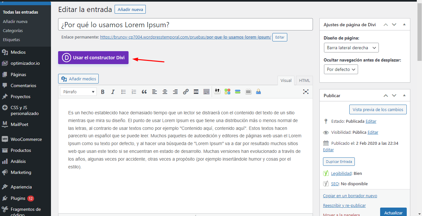
Task: Switch to the HTML editor tab
Action: point(304,80)
